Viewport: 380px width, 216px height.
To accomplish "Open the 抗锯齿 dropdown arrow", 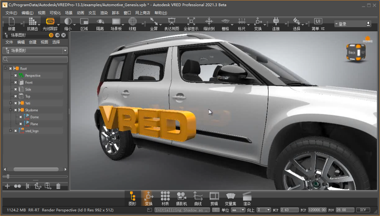I will coord(39,24).
